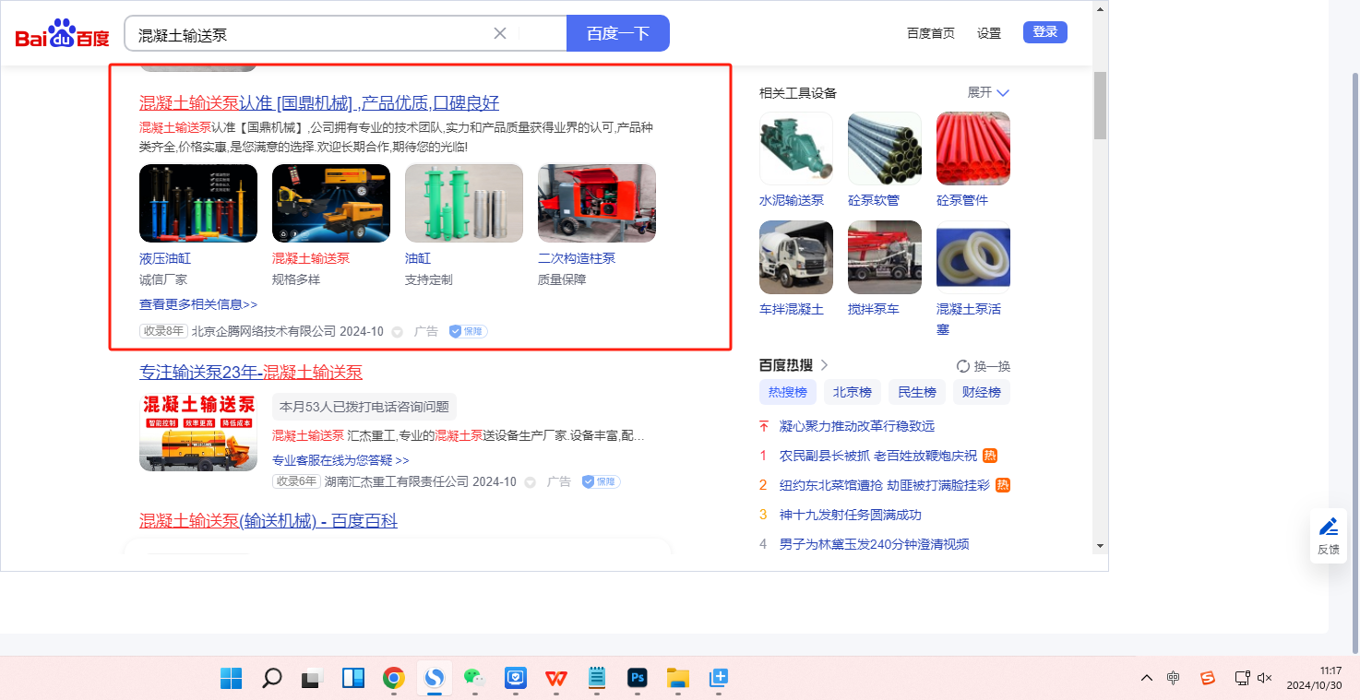This screenshot has height=700, width=1360.
Task: Open the Widgets panel from taskbar
Action: coord(352,679)
